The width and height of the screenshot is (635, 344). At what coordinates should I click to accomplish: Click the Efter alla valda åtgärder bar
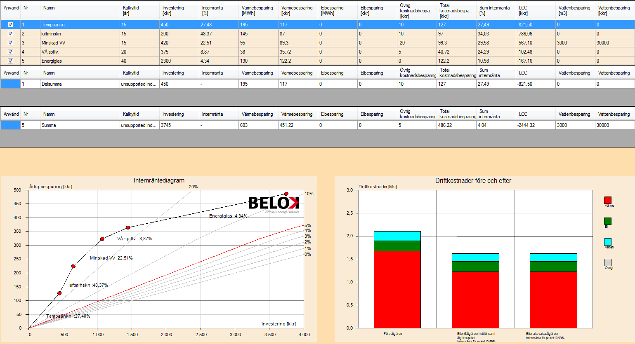[x=553, y=290]
